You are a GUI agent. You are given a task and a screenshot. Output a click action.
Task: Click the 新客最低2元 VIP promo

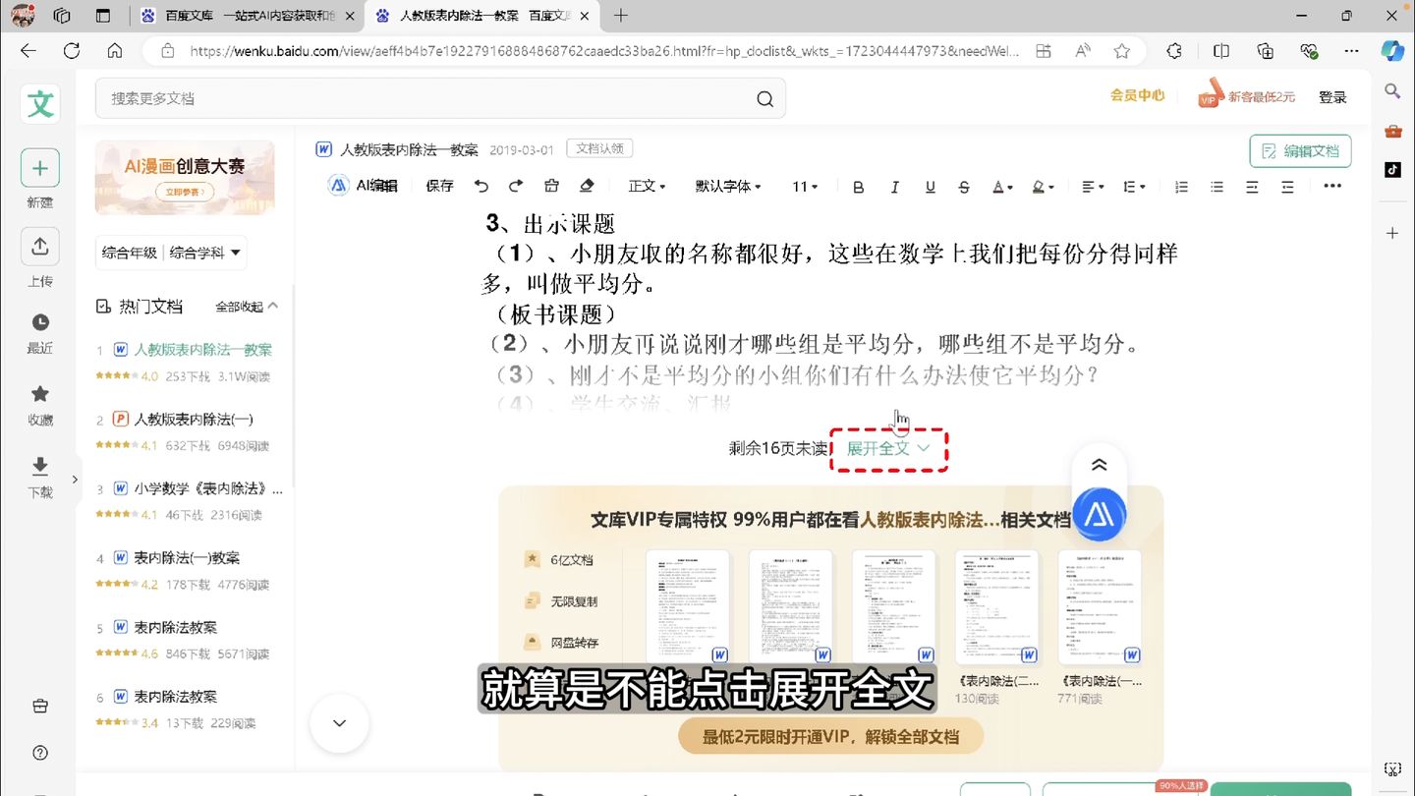pyautogui.click(x=1246, y=95)
